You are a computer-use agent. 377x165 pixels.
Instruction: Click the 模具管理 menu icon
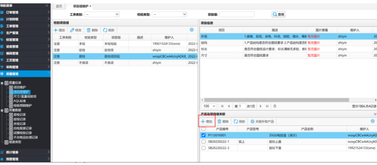pos(2,53)
